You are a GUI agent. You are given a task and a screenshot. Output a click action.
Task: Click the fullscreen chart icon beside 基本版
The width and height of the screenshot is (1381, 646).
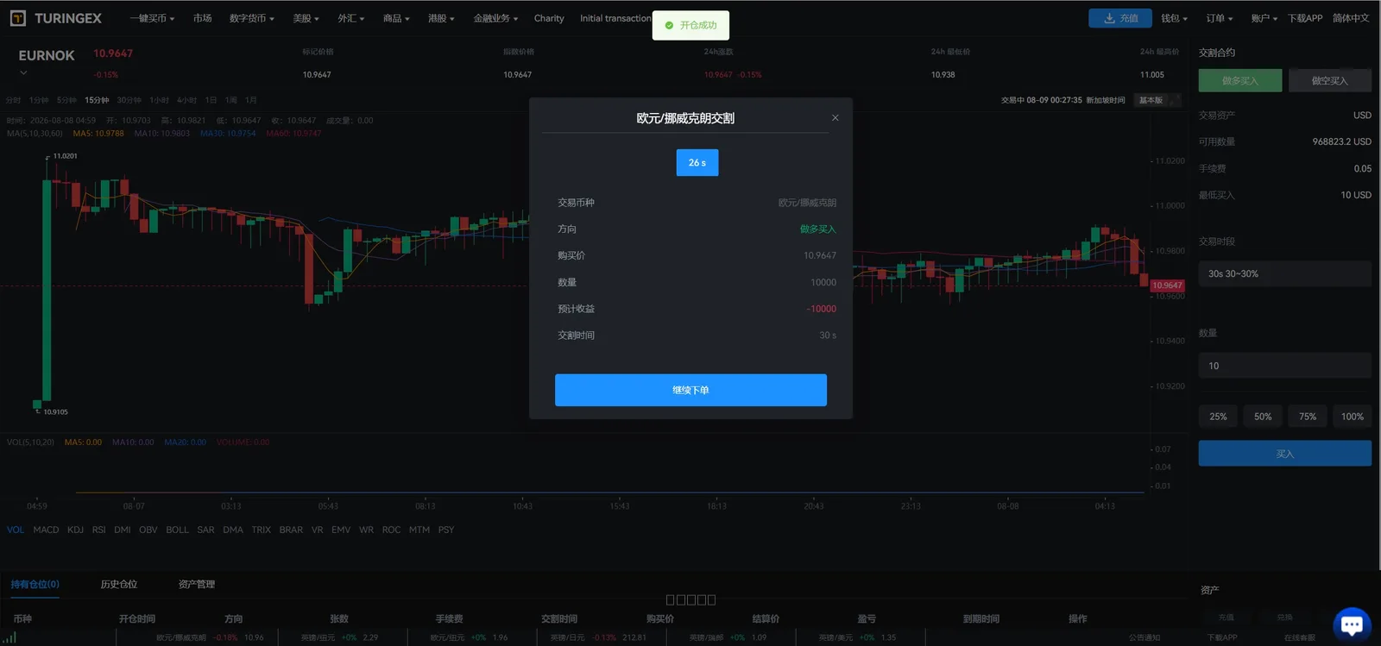click(1176, 100)
